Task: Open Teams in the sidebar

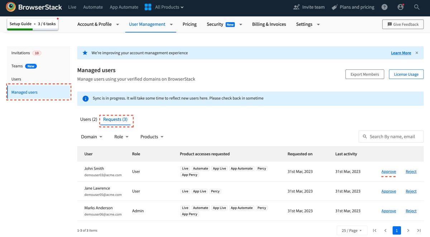Action: point(39,66)
